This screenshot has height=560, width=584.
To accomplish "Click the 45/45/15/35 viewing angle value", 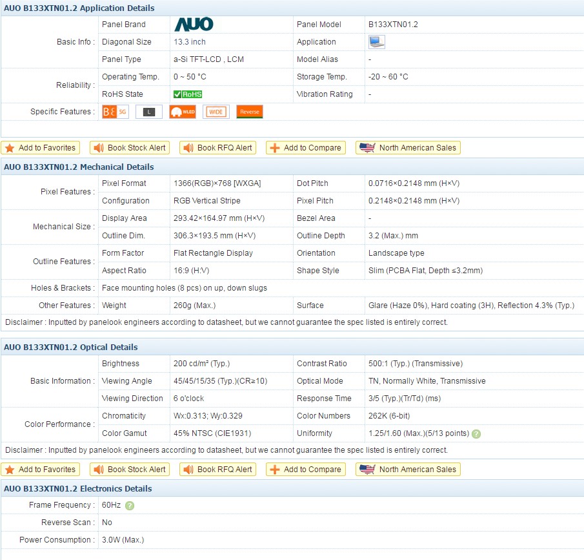I will click(x=220, y=381).
